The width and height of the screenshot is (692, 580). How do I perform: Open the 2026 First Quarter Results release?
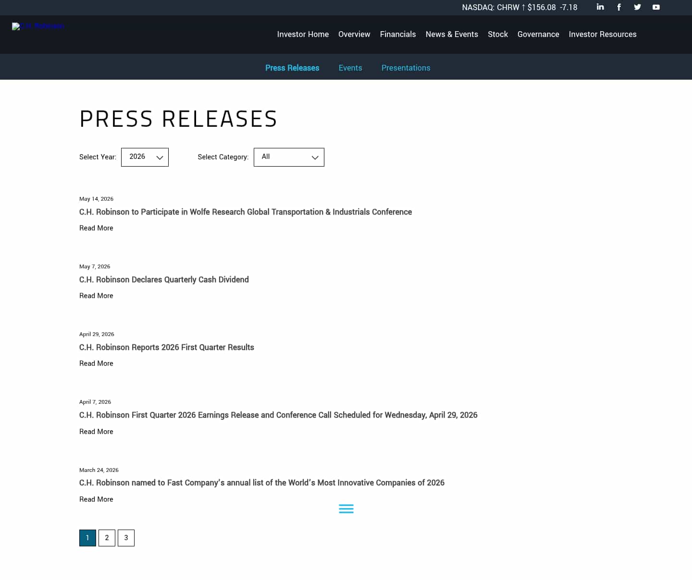tap(167, 347)
